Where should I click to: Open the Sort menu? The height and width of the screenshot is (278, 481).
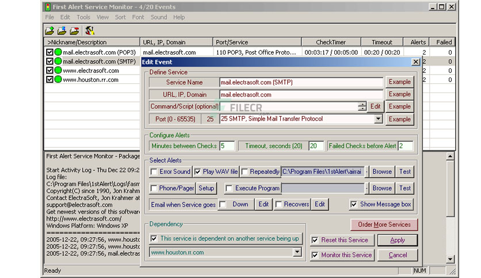(120, 17)
